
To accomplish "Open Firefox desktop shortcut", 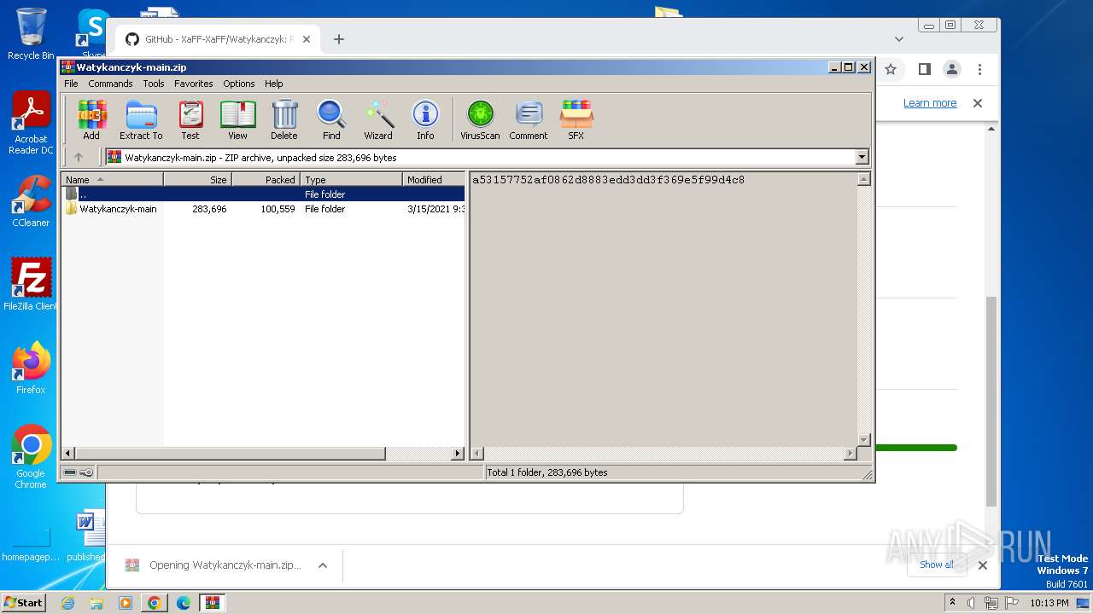I will (31, 368).
